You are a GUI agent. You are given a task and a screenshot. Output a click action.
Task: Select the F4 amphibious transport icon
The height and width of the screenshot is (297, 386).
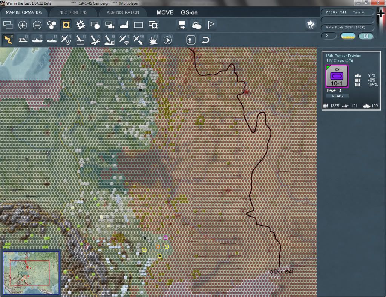point(51,40)
